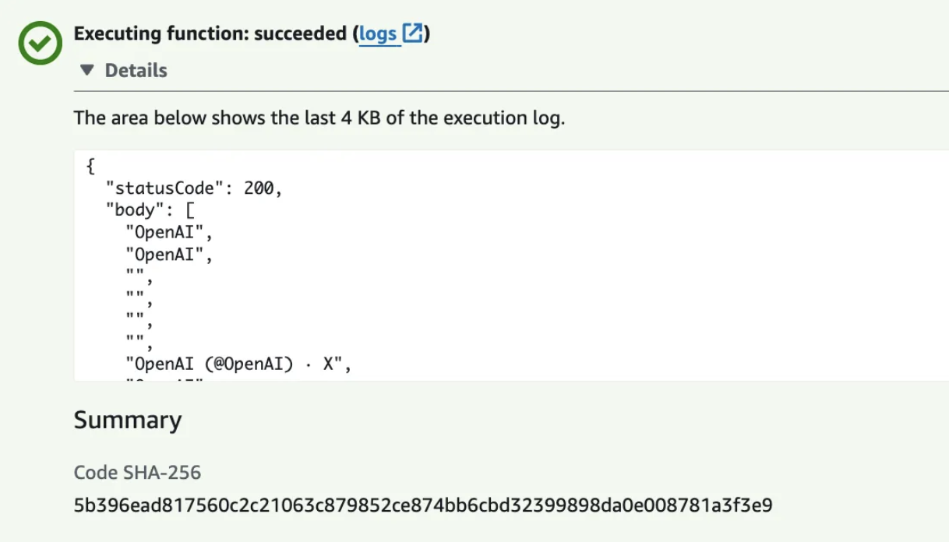The image size is (949, 542).
Task: Collapse the Details disclosure triangle
Action: 87,71
